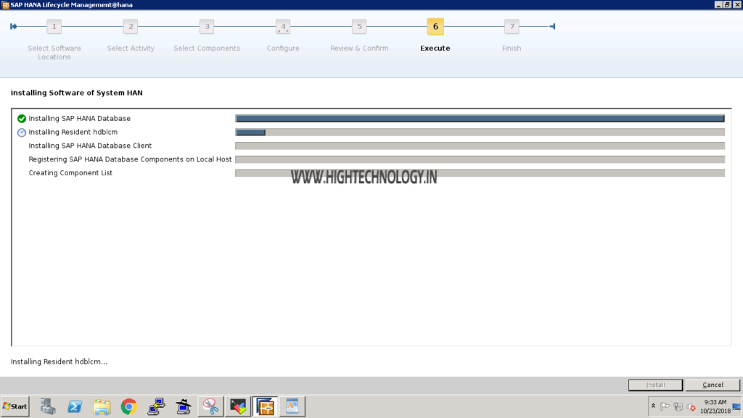Open the Snipping Tool scissors icon
The width and height of the screenshot is (743, 418).
point(210,406)
